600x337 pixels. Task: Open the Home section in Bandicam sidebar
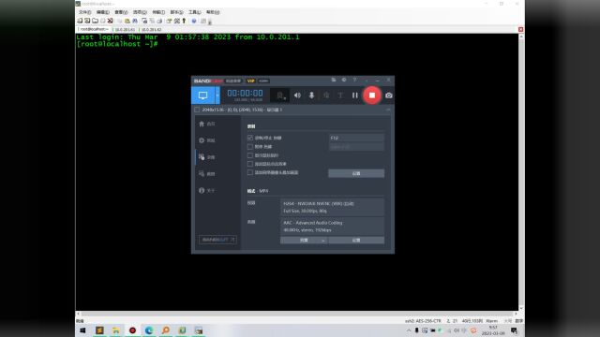[207, 124]
